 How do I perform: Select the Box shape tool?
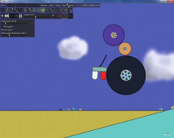point(34,10)
